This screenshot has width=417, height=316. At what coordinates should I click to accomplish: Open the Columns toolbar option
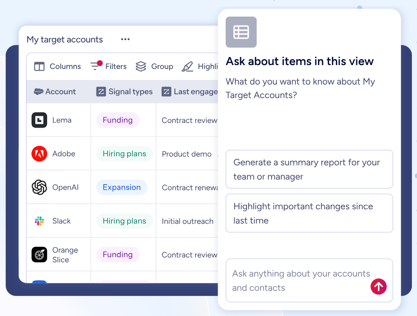58,66
